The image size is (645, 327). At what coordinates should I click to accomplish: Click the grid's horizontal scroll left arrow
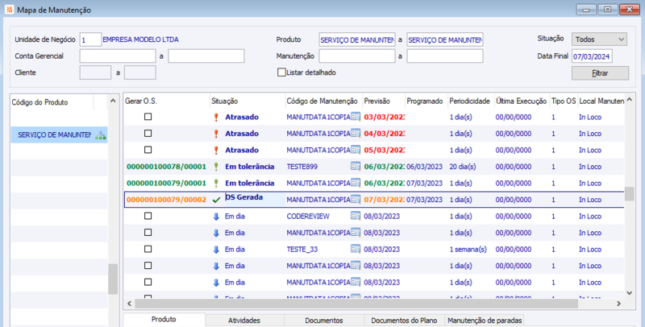[130, 304]
